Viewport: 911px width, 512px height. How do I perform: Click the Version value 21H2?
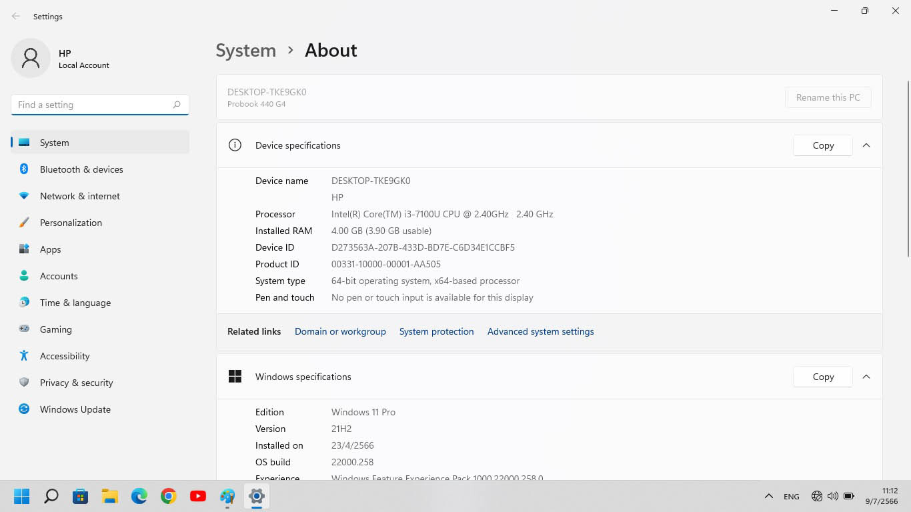(x=341, y=429)
